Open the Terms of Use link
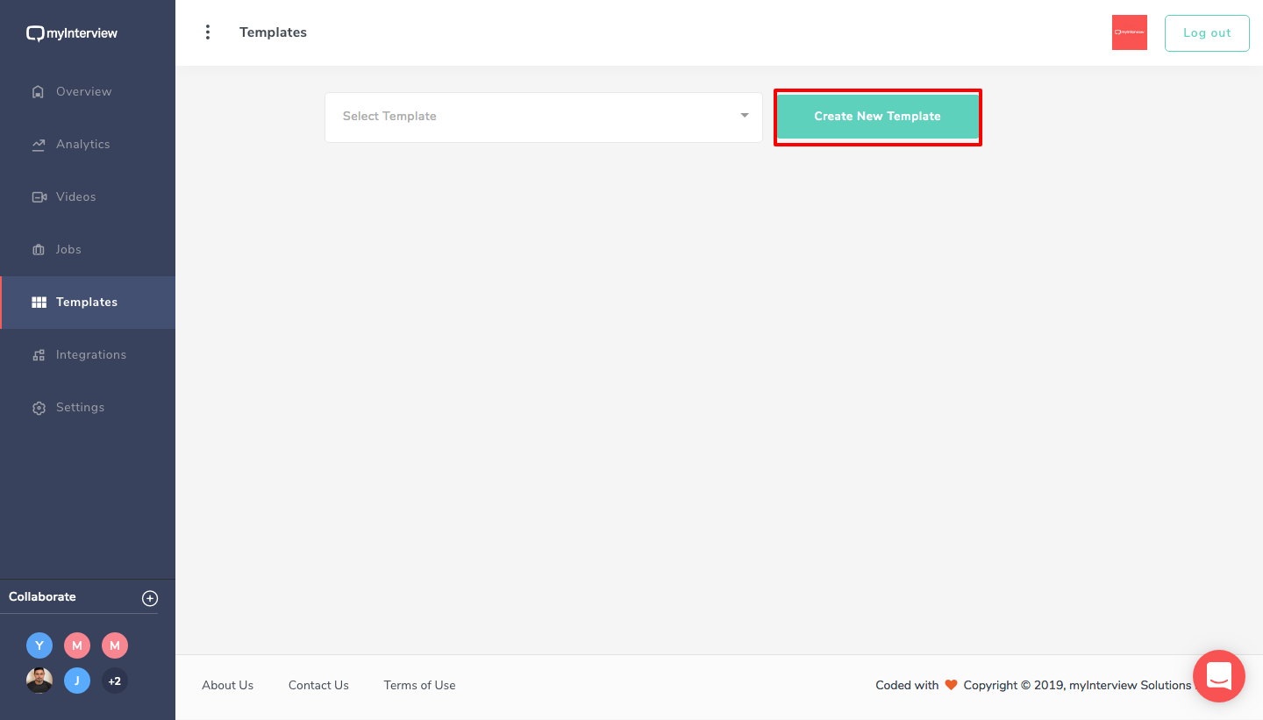Image resolution: width=1263 pixels, height=720 pixels. coord(419,685)
